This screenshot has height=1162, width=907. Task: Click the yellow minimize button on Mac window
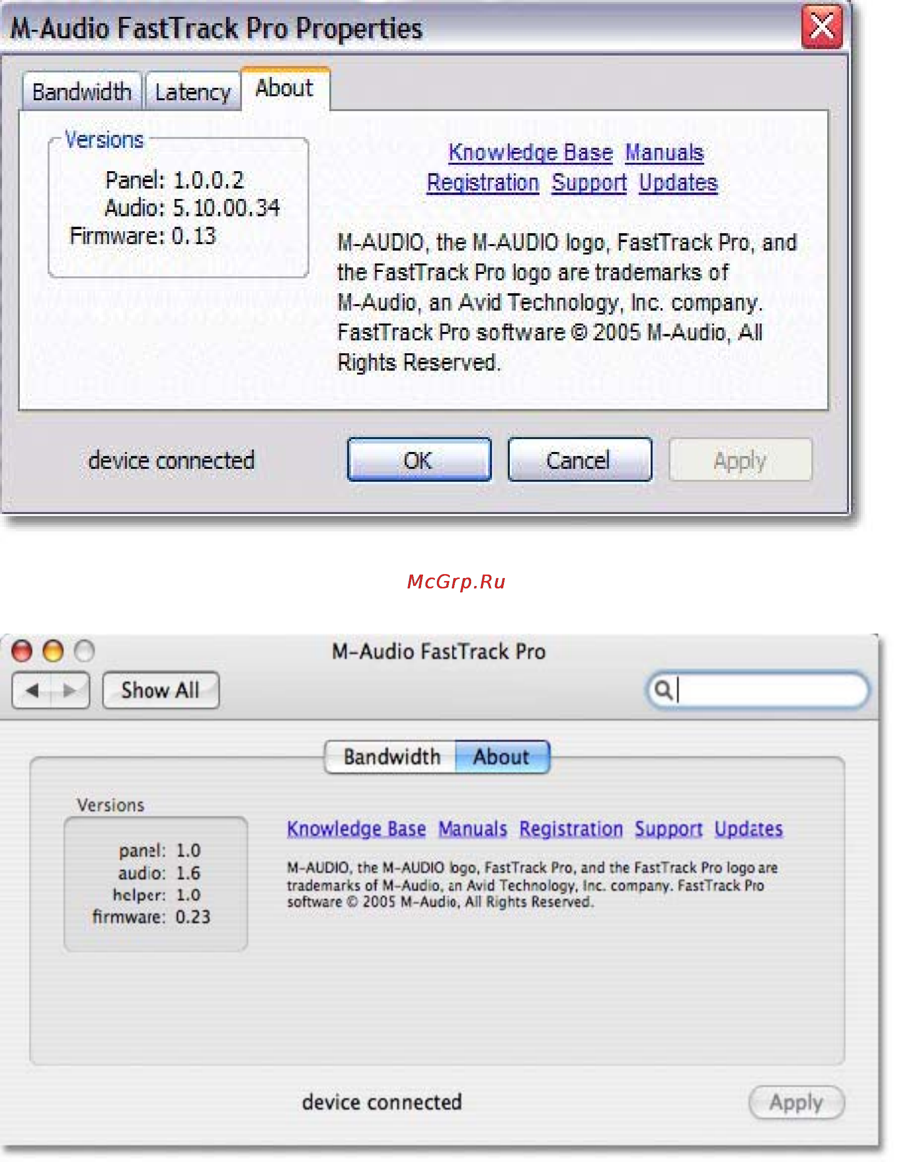tap(53, 650)
